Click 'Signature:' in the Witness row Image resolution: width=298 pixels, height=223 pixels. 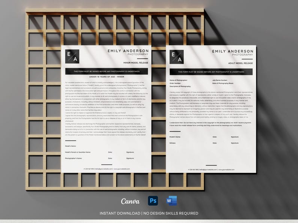[235, 143]
